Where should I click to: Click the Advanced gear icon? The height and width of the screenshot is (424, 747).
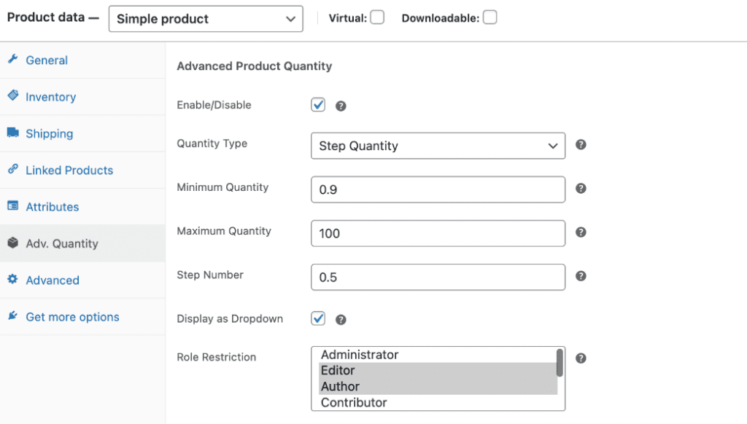pos(12,280)
